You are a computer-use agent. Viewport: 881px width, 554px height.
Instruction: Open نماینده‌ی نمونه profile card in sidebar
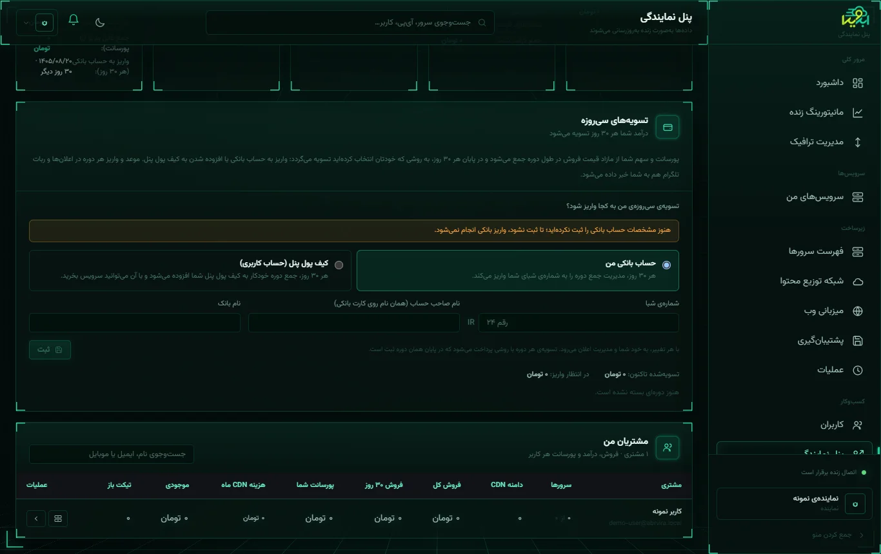(794, 503)
